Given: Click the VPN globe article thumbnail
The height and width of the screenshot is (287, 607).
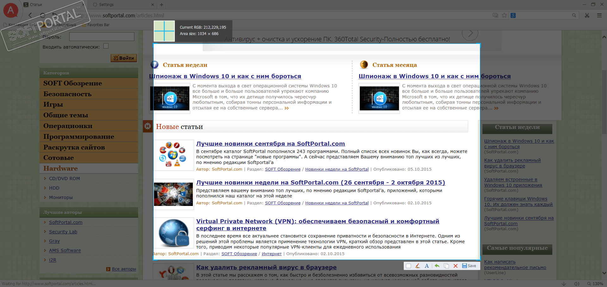Looking at the screenshot, I should [174, 233].
